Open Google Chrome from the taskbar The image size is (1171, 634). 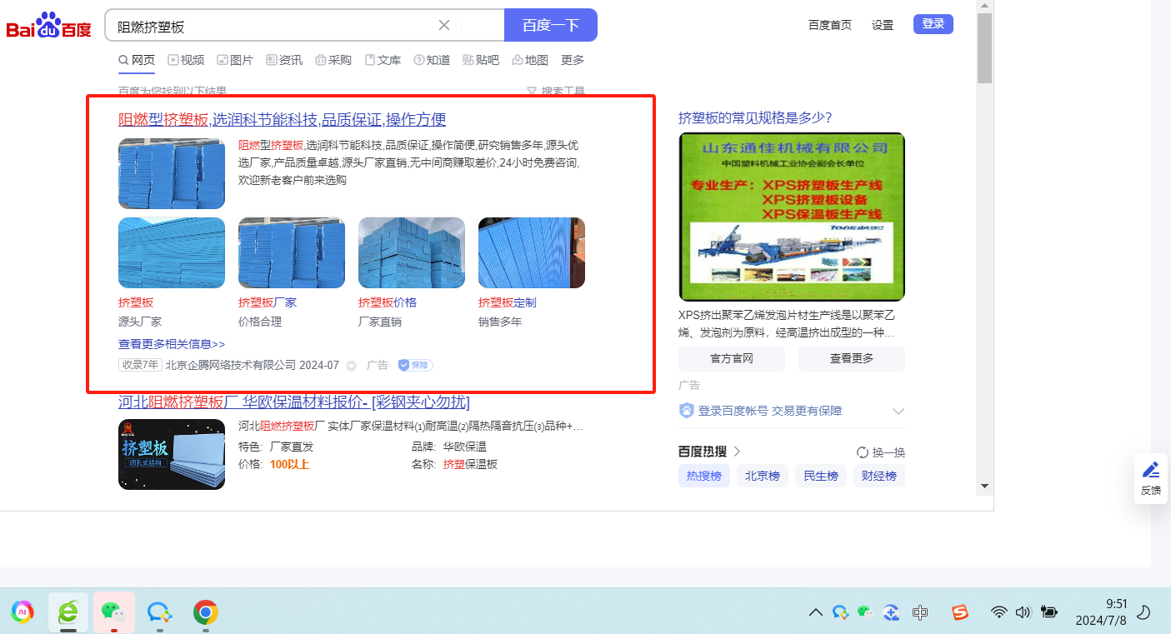[x=206, y=612]
